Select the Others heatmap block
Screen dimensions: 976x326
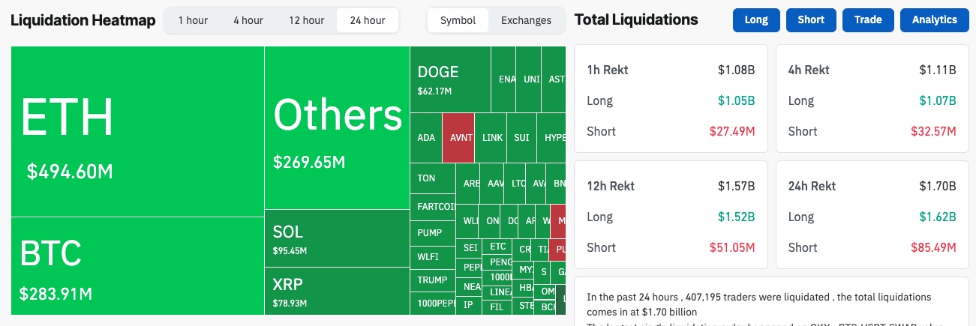[x=337, y=127]
